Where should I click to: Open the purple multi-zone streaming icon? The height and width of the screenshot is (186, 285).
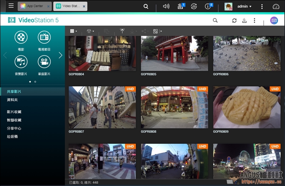pos(274,21)
